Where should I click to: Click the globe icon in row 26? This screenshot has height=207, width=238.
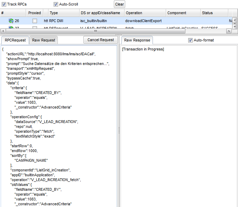[x=11, y=21]
